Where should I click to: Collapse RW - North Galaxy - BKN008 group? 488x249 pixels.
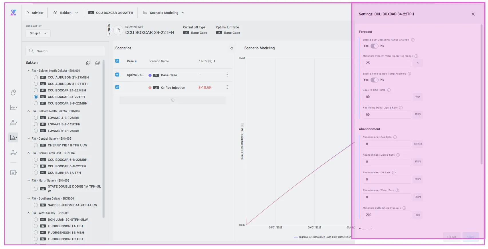click(x=29, y=180)
